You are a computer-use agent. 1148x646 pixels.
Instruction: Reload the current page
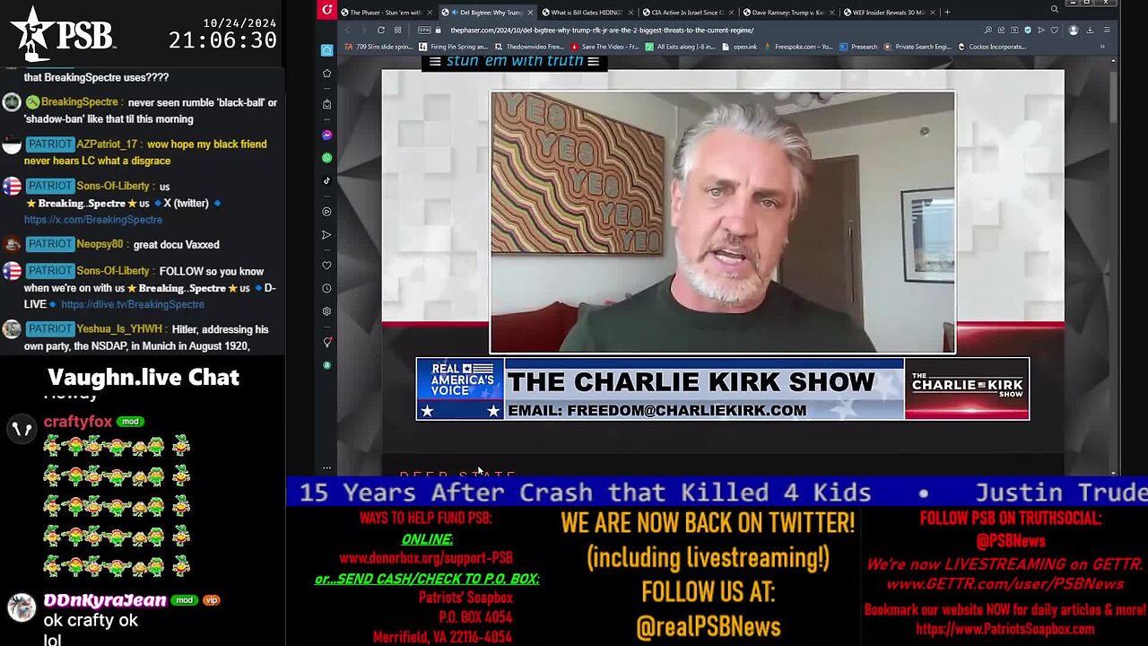[x=381, y=30]
